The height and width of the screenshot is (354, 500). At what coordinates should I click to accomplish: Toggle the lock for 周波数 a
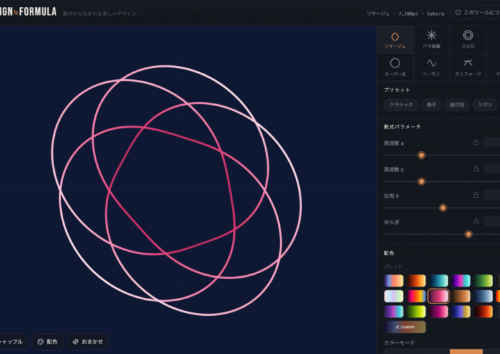click(476, 142)
